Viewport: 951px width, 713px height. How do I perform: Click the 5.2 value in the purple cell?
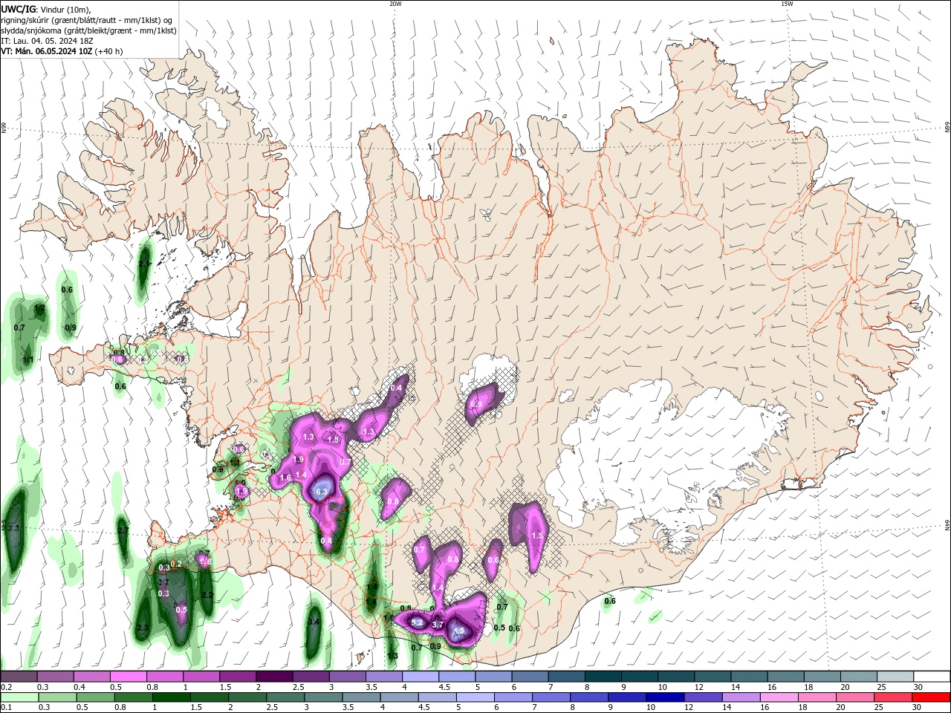tap(417, 622)
